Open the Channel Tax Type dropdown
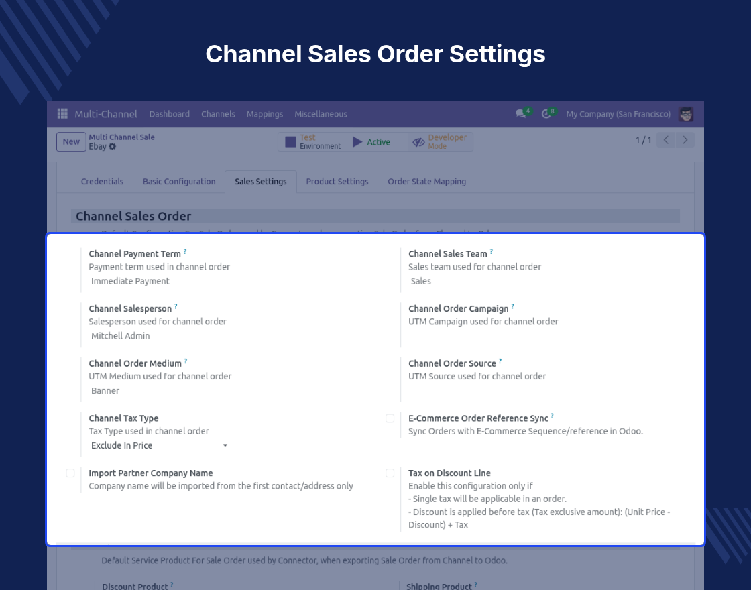 (159, 445)
